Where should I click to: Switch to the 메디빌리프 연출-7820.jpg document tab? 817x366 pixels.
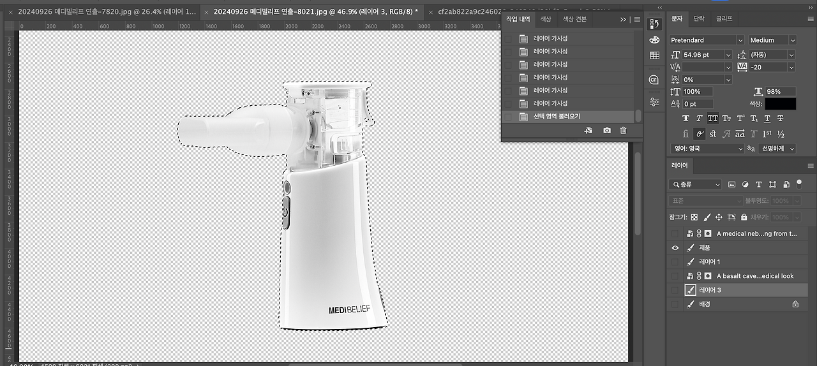(107, 11)
